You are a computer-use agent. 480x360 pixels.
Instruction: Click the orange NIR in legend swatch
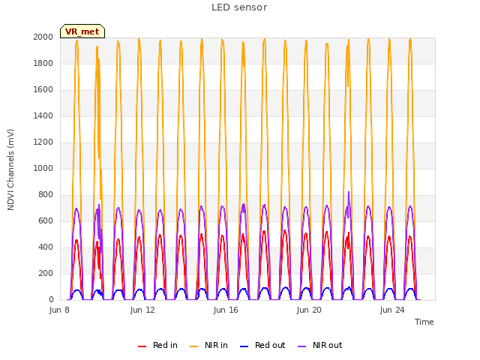[x=194, y=346]
